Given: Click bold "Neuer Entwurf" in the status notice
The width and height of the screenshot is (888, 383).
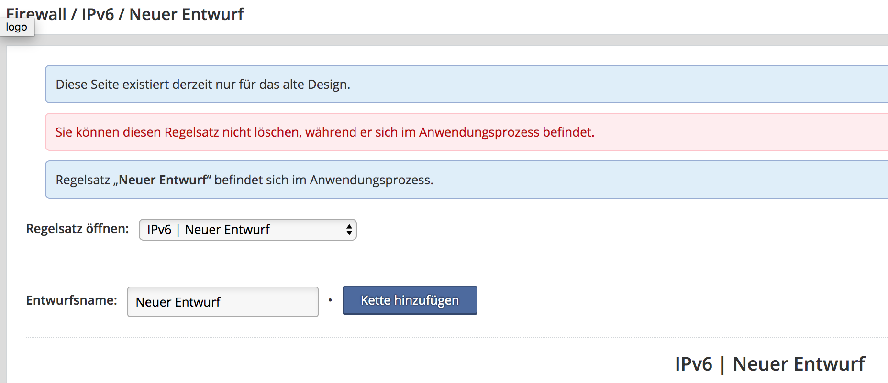Looking at the screenshot, I should (163, 180).
